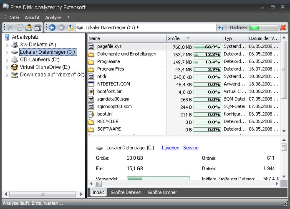Expand the Virtual CloneDrive (E:) entry

[x=6, y=67]
